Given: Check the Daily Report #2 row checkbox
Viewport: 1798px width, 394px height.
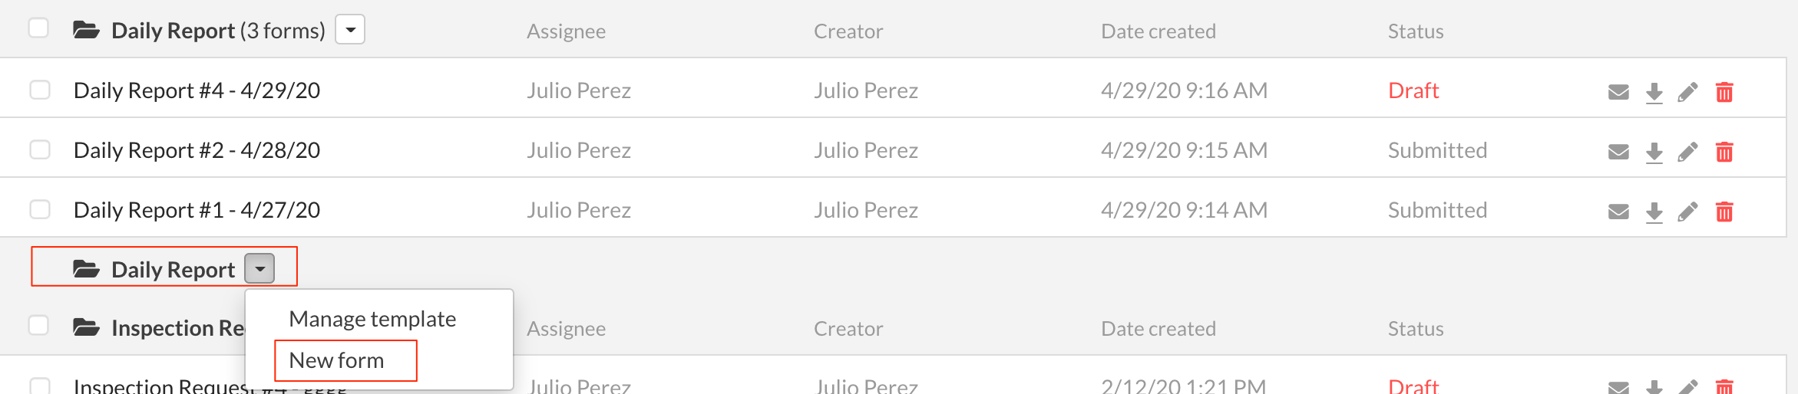Looking at the screenshot, I should pyautogui.click(x=40, y=149).
